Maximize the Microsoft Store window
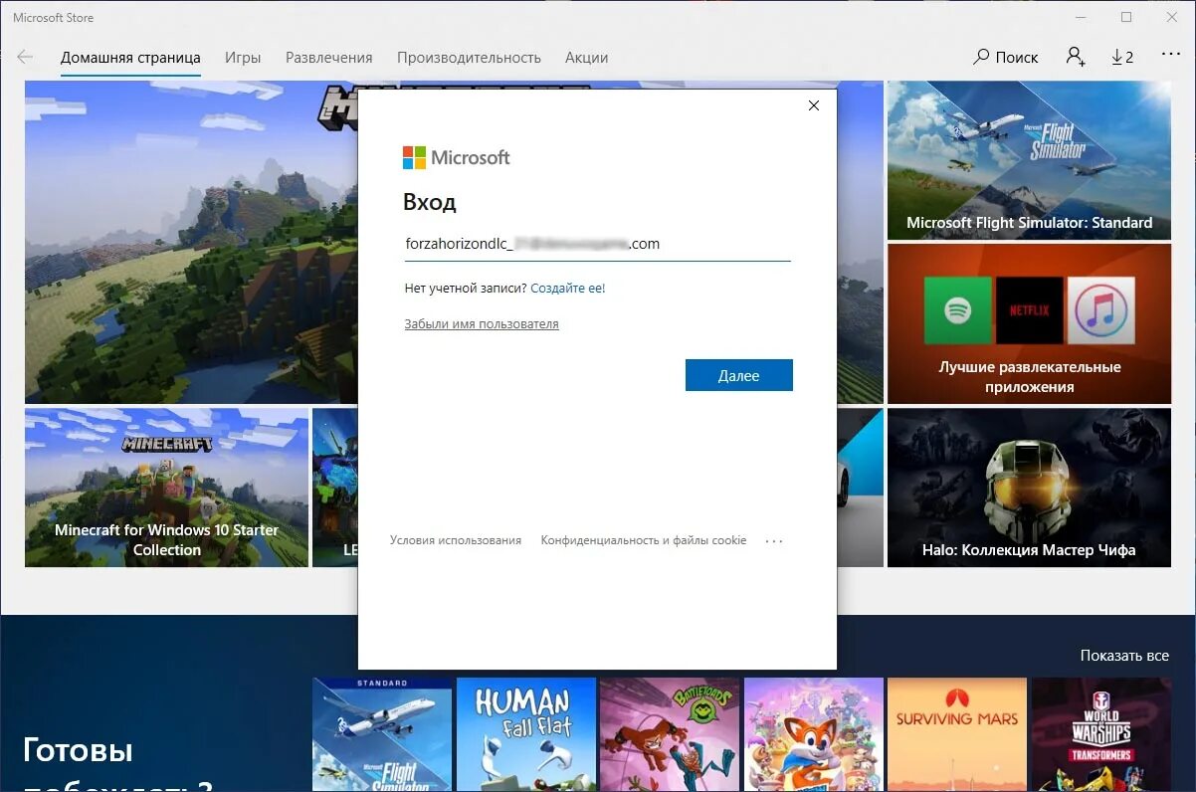This screenshot has height=792, width=1196. (x=1126, y=17)
